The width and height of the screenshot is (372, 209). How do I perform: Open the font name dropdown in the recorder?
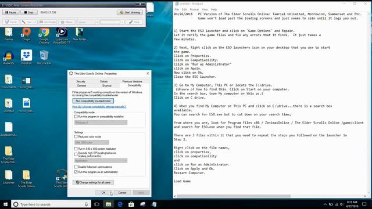(x=97, y=22)
